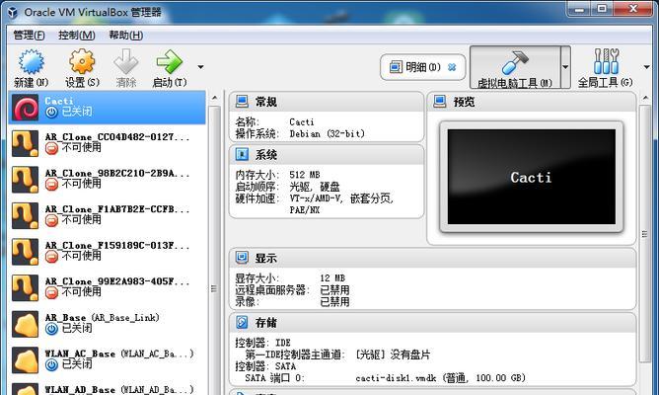
Task: Click the Discard (清除) arrow icon
Action: coord(125,62)
